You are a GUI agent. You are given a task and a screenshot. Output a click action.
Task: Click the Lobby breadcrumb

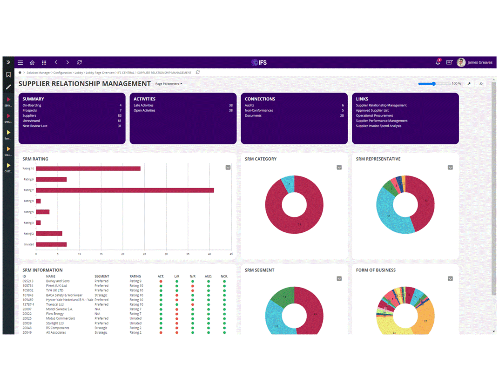click(x=79, y=73)
